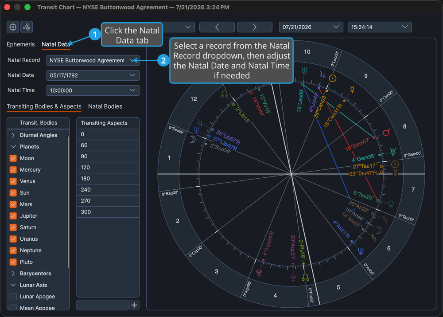The height and width of the screenshot is (317, 443).
Task: Open the settings gear icon
Action: coord(13,27)
